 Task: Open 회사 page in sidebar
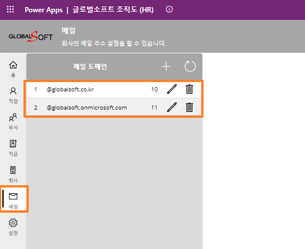(13, 174)
